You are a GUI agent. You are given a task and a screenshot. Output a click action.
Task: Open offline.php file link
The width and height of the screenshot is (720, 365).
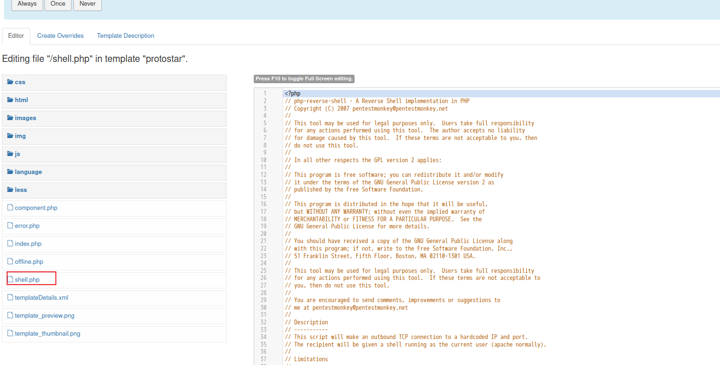(29, 261)
